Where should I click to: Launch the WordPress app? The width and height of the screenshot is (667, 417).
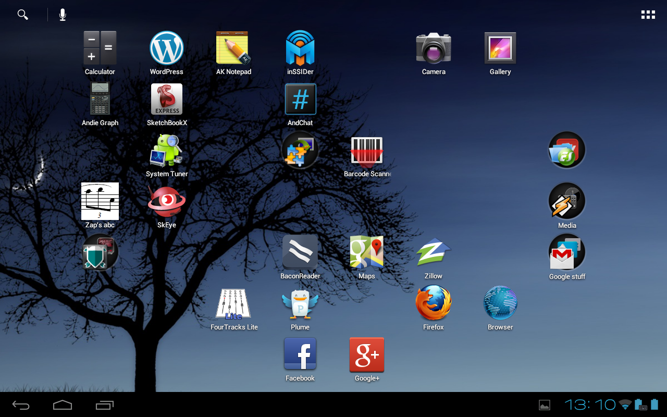(x=167, y=53)
